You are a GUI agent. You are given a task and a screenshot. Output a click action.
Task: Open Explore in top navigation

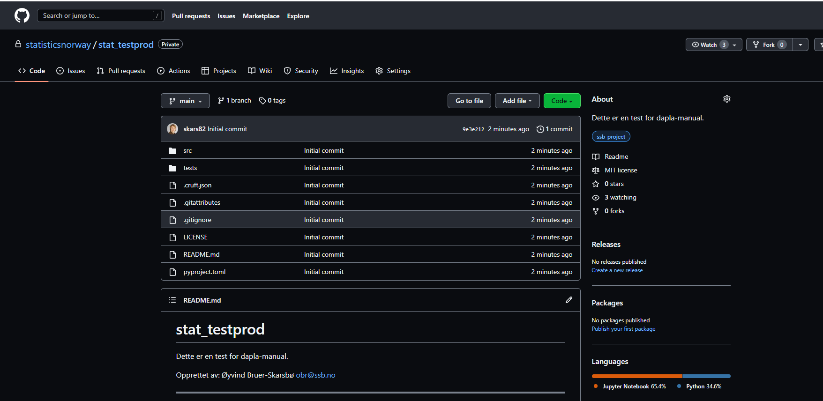298,16
